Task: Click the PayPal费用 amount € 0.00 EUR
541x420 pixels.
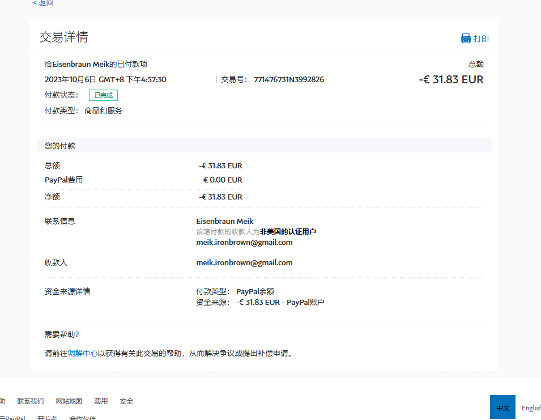Action: [x=223, y=180]
